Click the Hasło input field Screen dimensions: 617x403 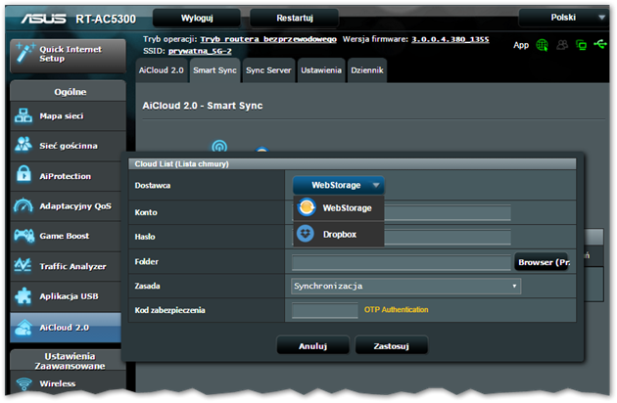448,237
